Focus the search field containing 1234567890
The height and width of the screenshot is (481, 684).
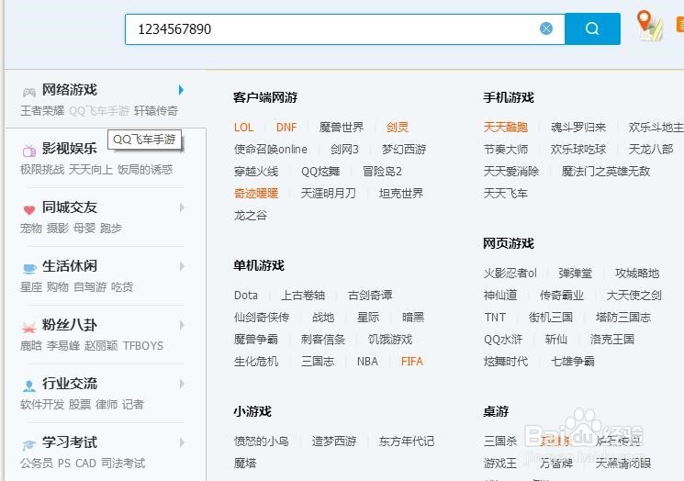(x=344, y=28)
